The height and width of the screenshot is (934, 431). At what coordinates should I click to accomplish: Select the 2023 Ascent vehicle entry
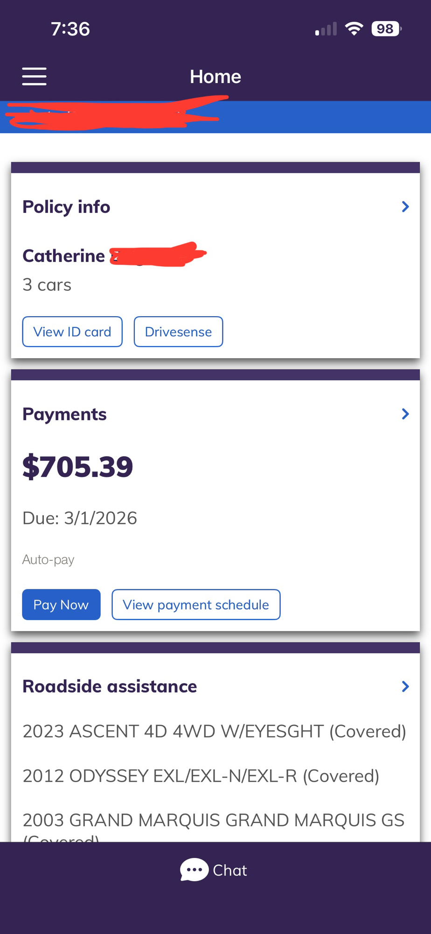coord(214,731)
